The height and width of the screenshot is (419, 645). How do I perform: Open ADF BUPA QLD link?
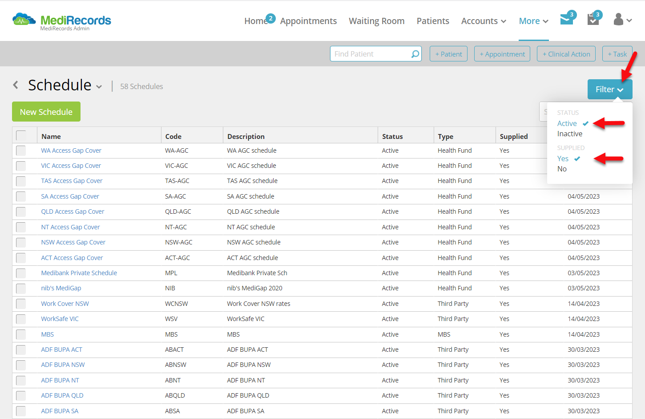pyautogui.click(x=62, y=395)
